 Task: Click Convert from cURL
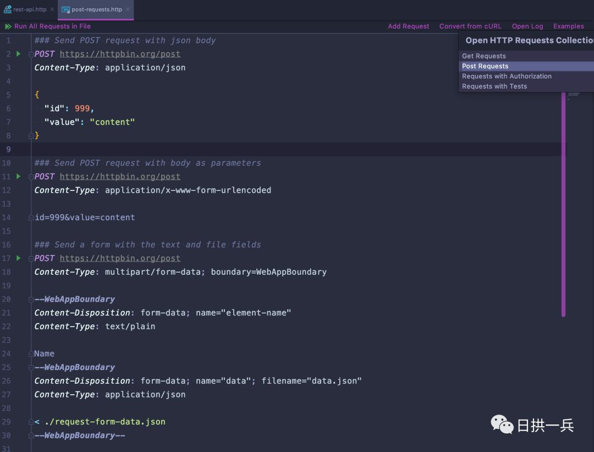pos(470,26)
